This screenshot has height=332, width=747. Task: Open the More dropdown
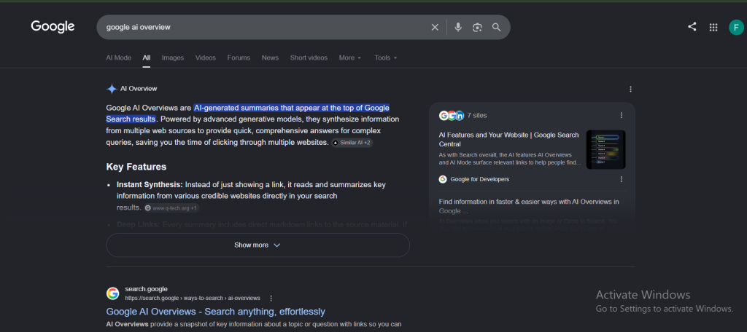350,58
